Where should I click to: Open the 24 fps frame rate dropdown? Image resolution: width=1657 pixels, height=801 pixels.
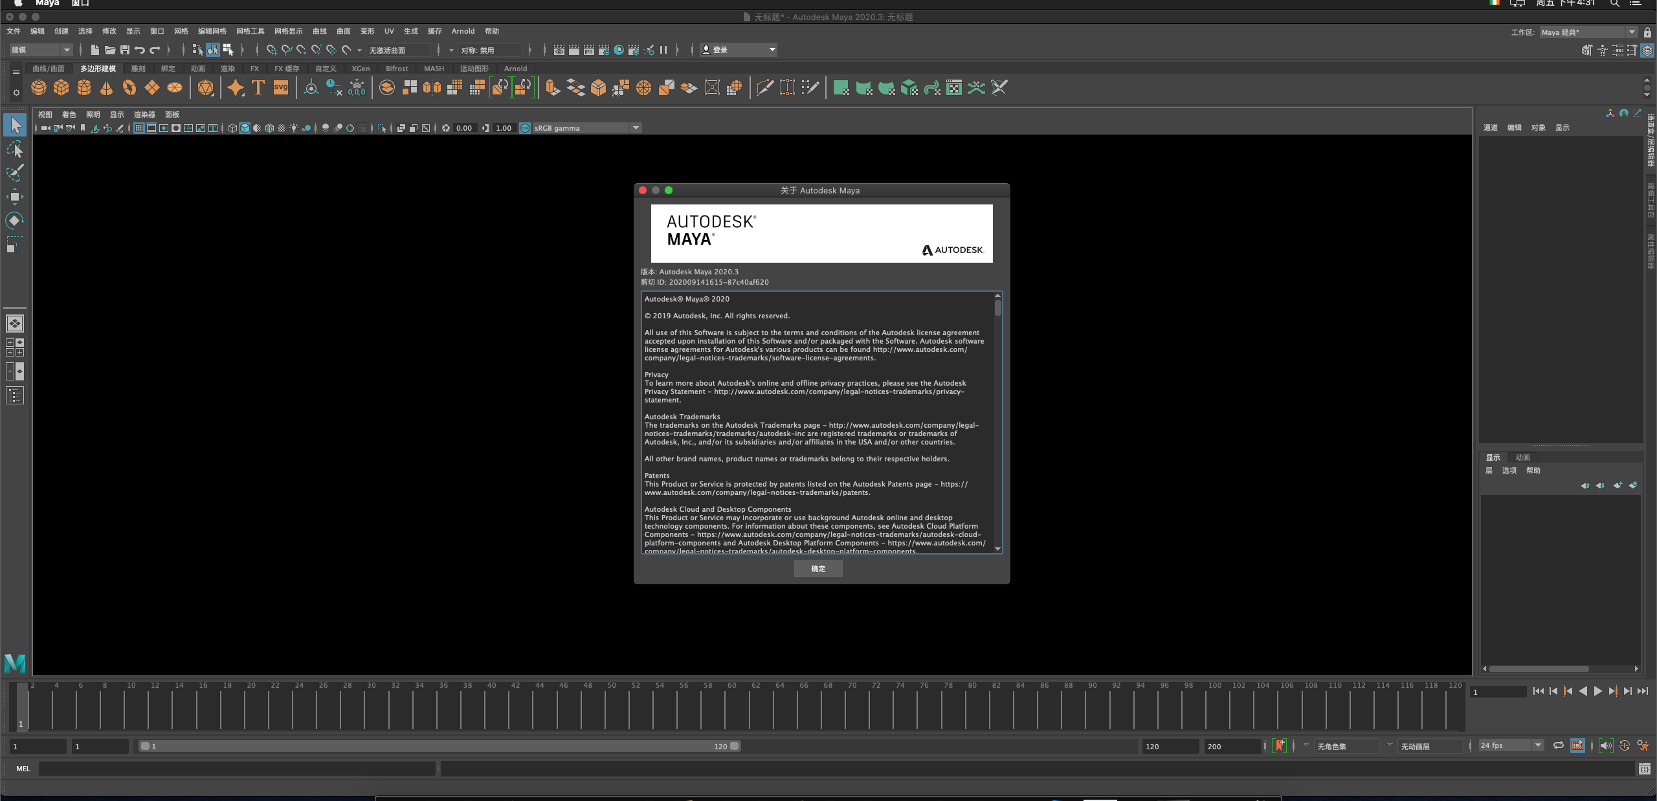pos(1511,745)
